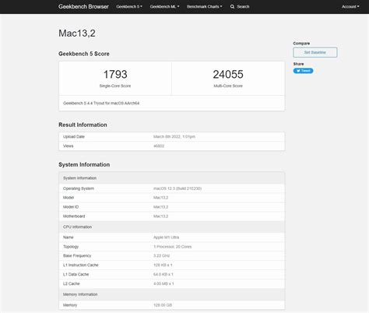Click the L1 Instruction Cache 128 KB value
Screen dimensions: 369x313
[x=163, y=266]
